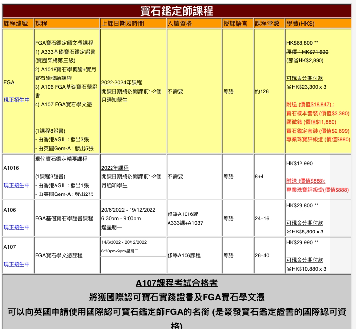The height and width of the screenshot is (329, 356).
Task: Click the 學費(HK$) column header
Action: point(300,23)
